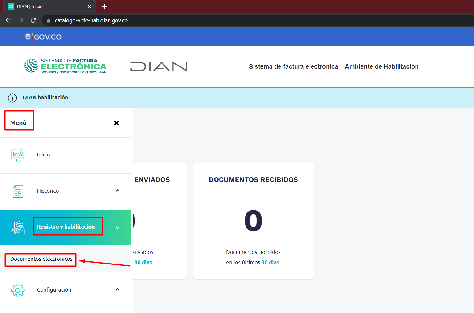
Task: Click the browser address bar URL
Action: pos(91,20)
